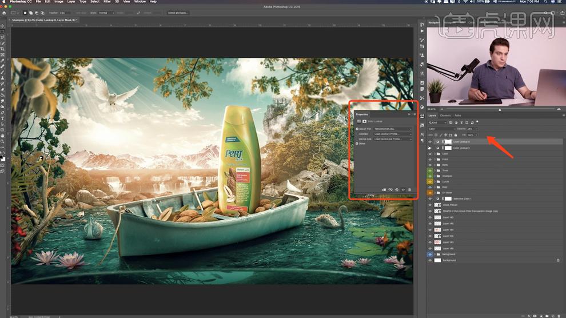Click the Home icon in options bar

click(4, 13)
